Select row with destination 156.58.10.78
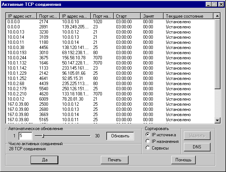The image size is (226, 172). point(75,58)
